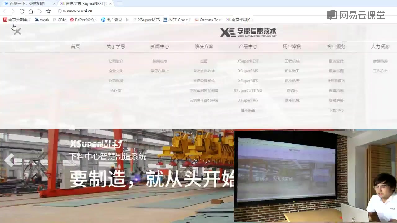Viewport: 397px width, 223px height.
Task: Open the 客户服务 menu
Action: [336, 46]
